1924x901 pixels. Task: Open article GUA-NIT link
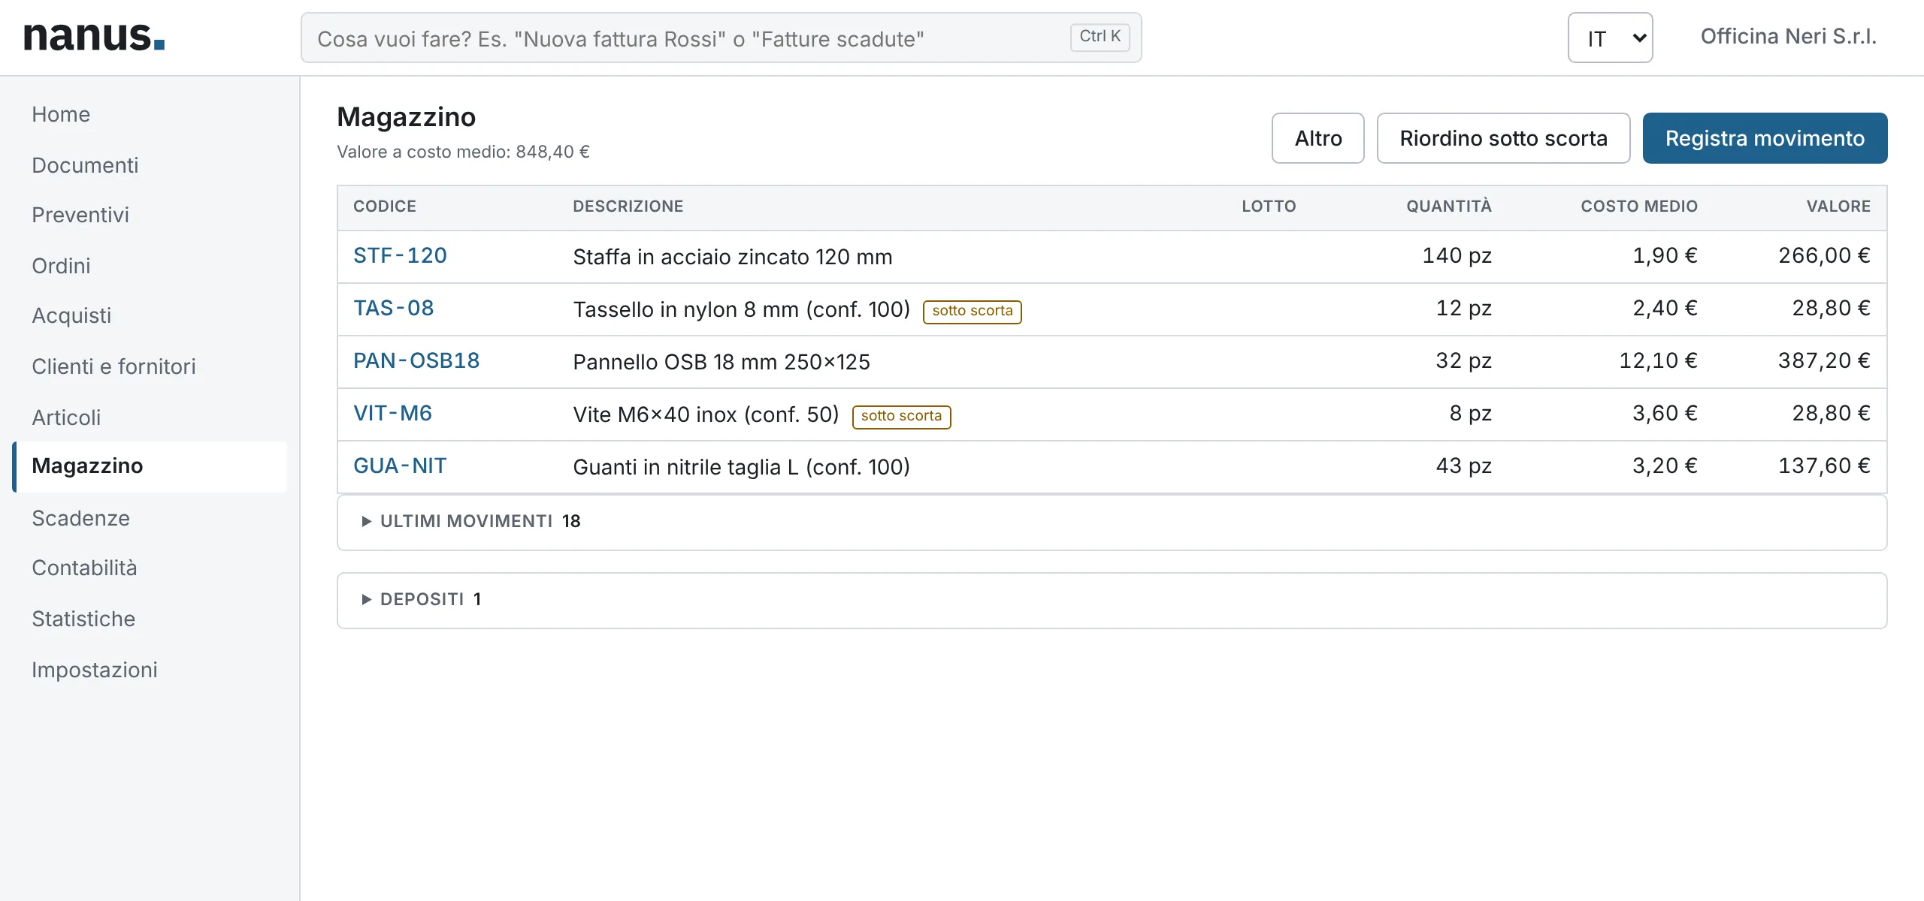[x=400, y=466]
